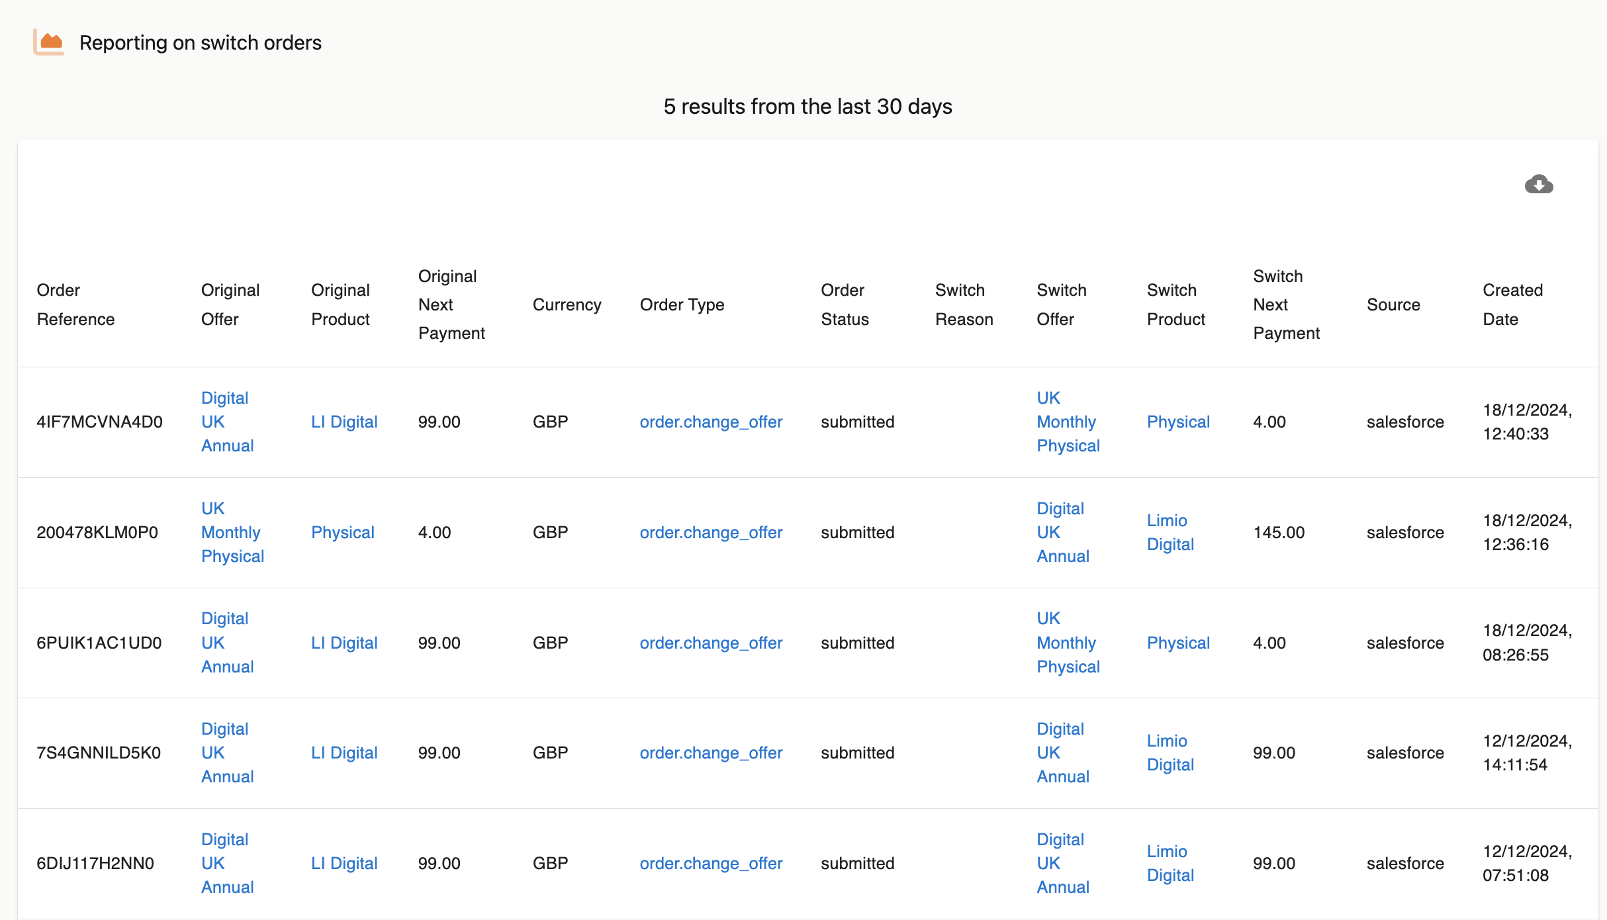Sort by Order Reference column header

(x=75, y=304)
